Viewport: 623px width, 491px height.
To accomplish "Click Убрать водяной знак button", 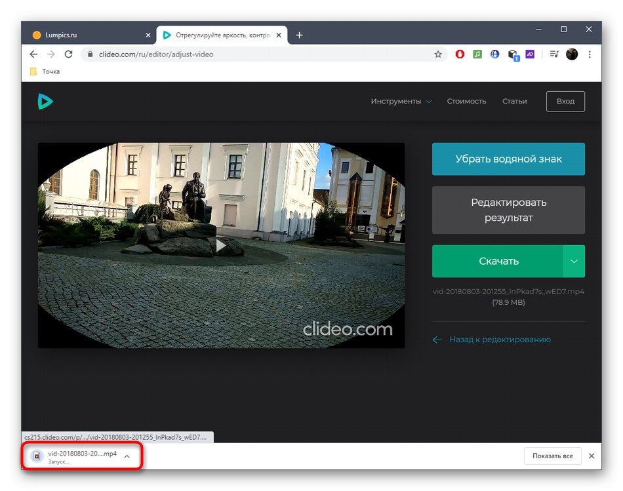I will click(x=508, y=159).
